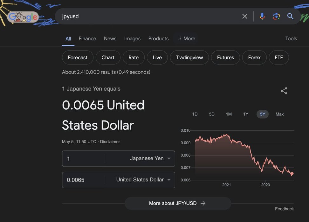This screenshot has width=309, height=222.
Task: Open the United States Dollar dropdown
Action: pos(143,180)
